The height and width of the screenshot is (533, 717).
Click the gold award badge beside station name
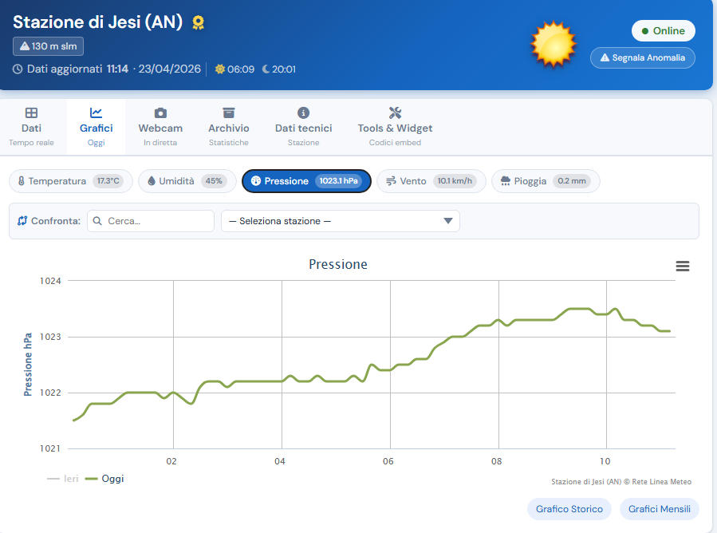click(x=199, y=22)
